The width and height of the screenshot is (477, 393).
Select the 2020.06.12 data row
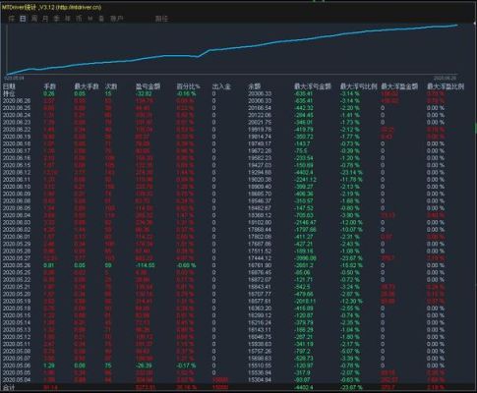point(233,172)
